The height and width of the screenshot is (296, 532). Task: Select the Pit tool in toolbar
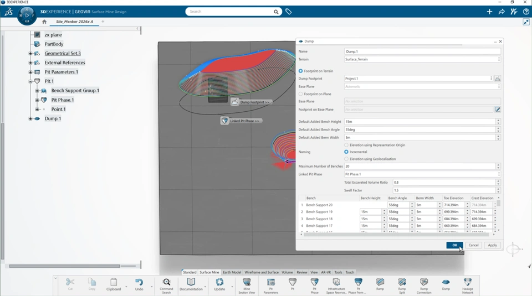coord(293,284)
